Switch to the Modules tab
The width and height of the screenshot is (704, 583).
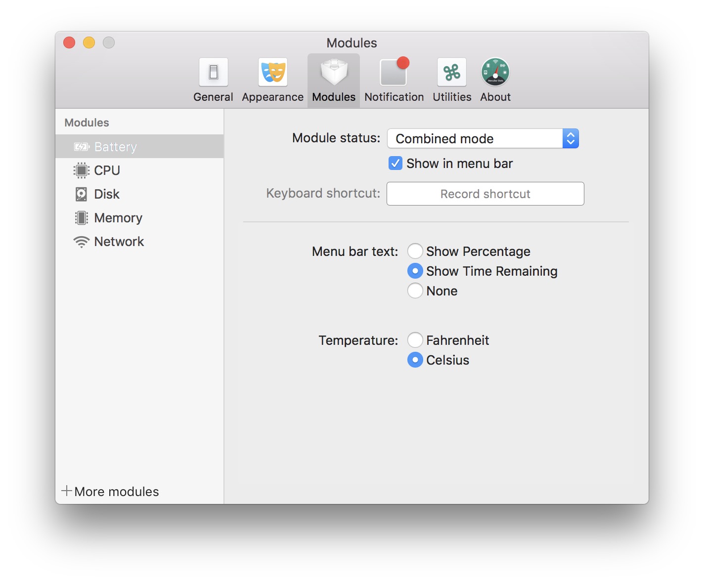333,79
